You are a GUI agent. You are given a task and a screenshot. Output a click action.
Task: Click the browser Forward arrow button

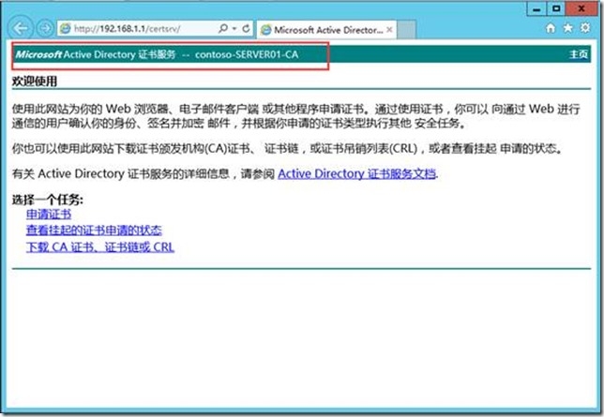[45, 28]
